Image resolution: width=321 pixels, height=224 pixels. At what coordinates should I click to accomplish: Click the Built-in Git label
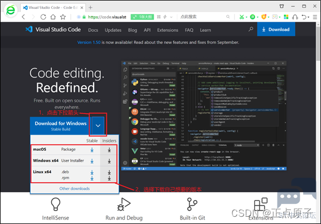point(192,218)
